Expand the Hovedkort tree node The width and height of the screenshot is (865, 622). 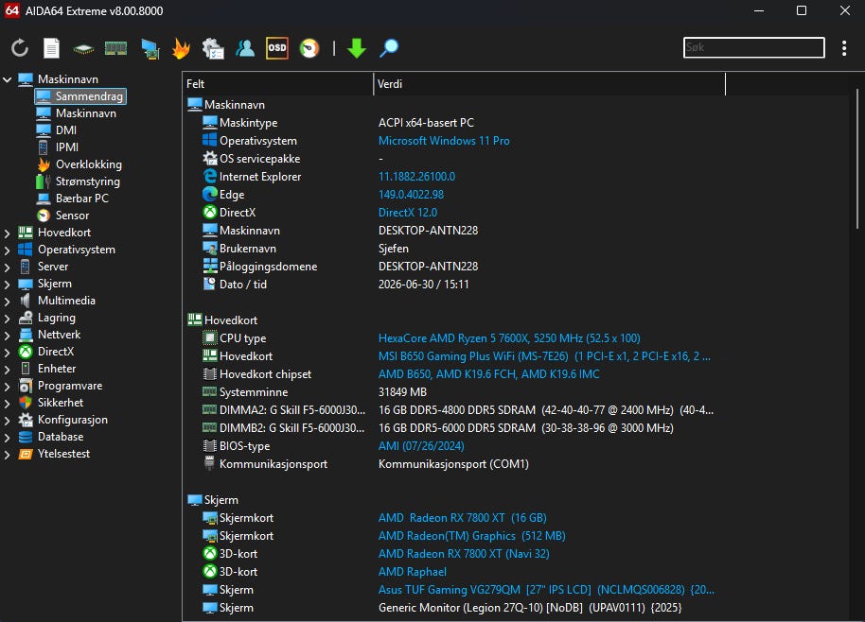(x=8, y=233)
